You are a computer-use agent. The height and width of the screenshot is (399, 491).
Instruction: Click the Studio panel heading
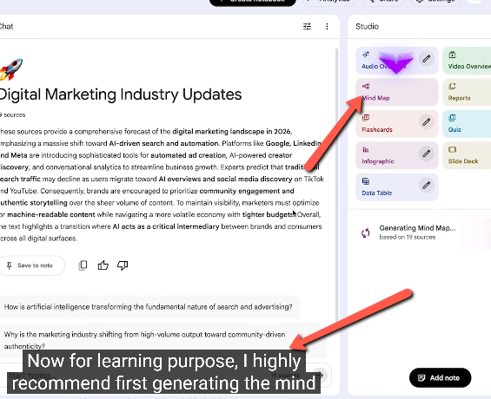point(368,27)
